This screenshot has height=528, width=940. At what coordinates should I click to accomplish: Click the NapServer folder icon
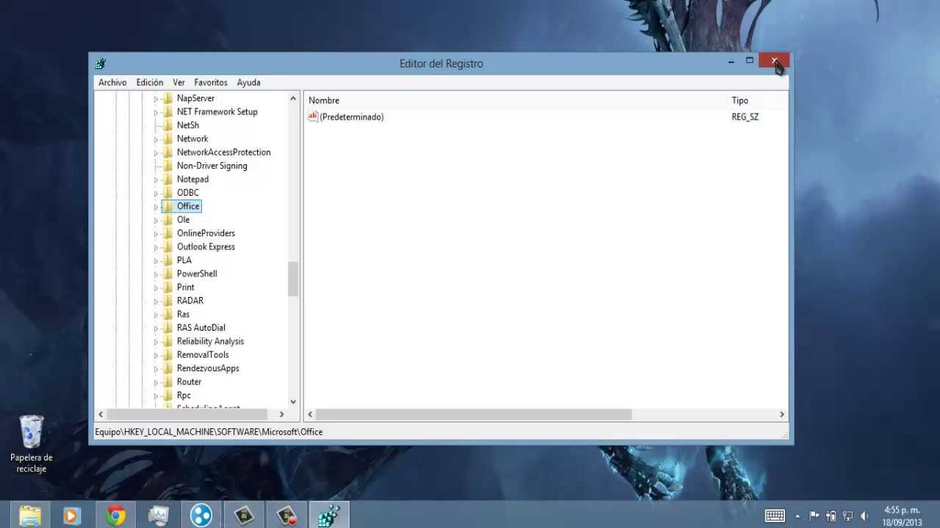tap(167, 98)
